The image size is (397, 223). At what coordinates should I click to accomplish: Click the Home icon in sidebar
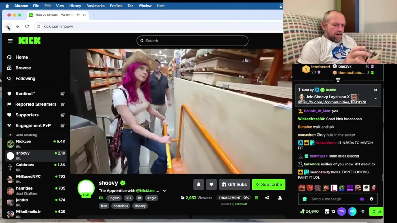click(9, 57)
